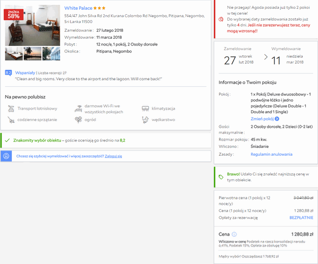Click the 8,2 review score badge

click(8, 72)
